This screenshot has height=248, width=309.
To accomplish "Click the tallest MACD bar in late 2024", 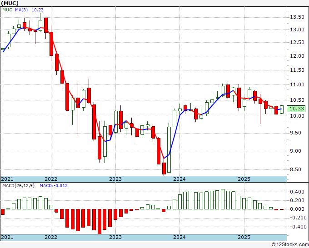I will pyautogui.click(x=223, y=199).
